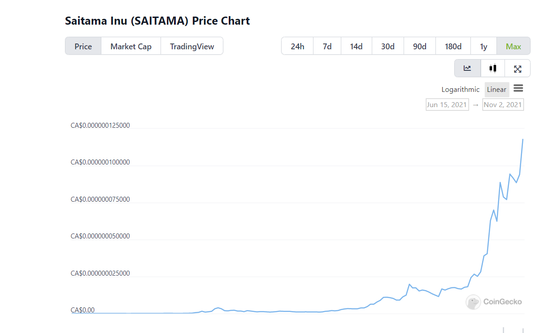Choose the 180d time range
This screenshot has height=333, width=535.
[x=453, y=46]
